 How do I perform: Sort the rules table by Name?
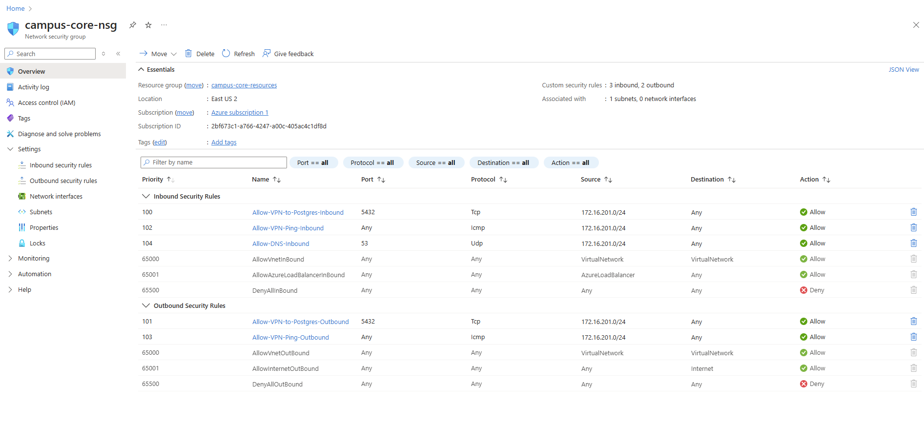pyautogui.click(x=266, y=180)
